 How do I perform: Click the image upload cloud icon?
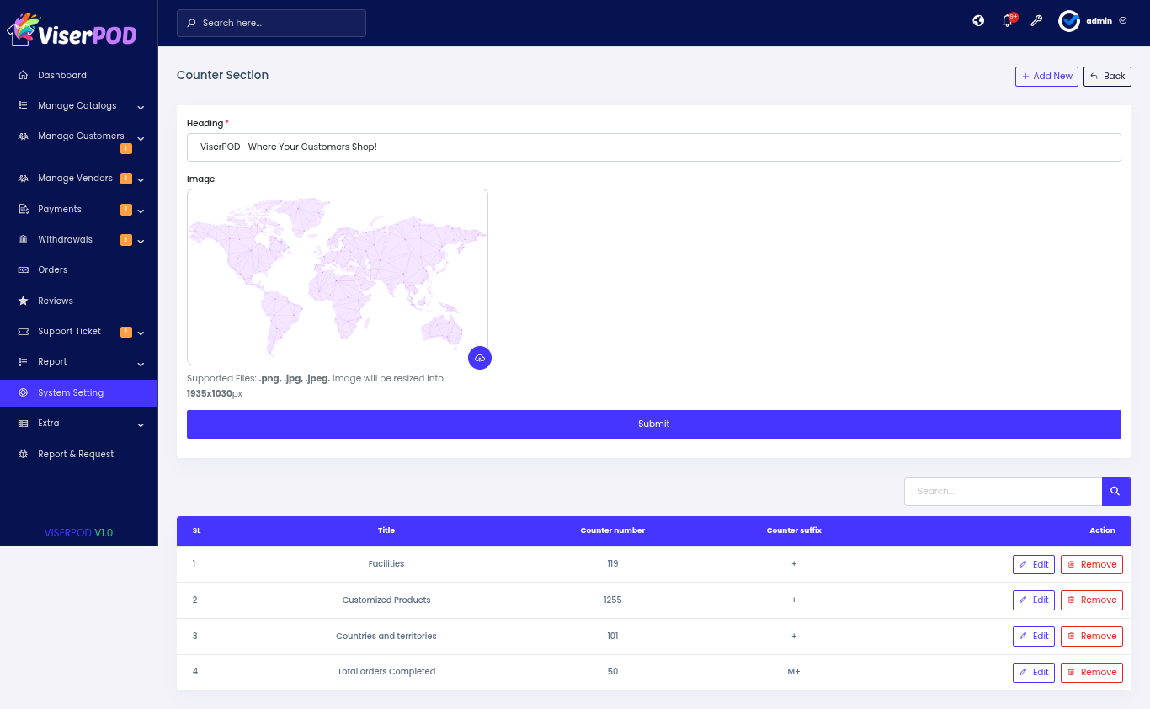[x=480, y=358]
